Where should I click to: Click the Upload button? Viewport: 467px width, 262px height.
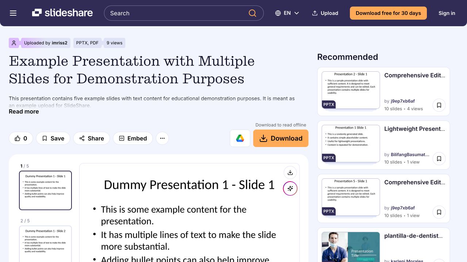(325, 13)
